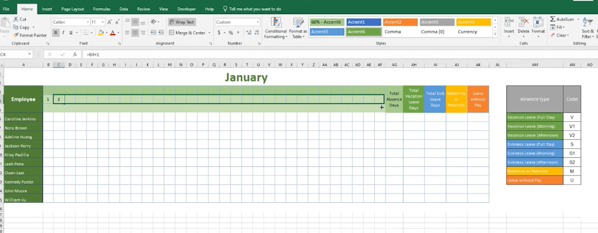Screen dimensions: 598x233
Task: Align cell text to the right
Action: tap(143, 33)
